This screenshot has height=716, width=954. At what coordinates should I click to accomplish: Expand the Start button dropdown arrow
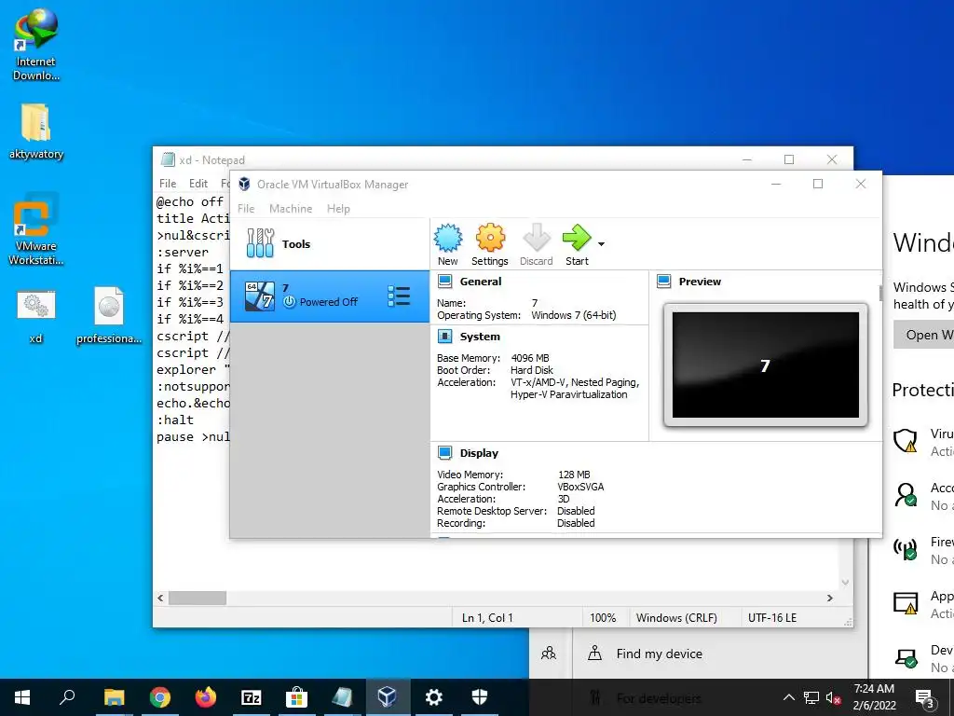601,244
